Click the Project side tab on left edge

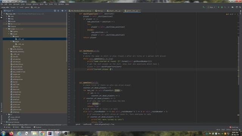2,15
